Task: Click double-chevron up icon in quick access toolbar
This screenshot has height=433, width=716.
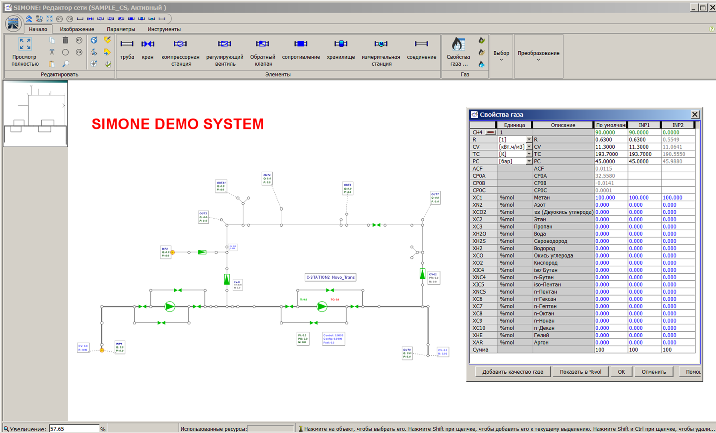Action: pyautogui.click(x=29, y=18)
